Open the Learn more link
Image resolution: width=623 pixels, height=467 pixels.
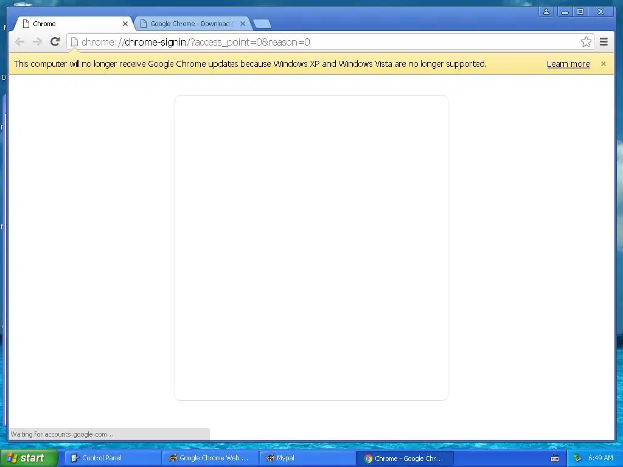pos(568,64)
